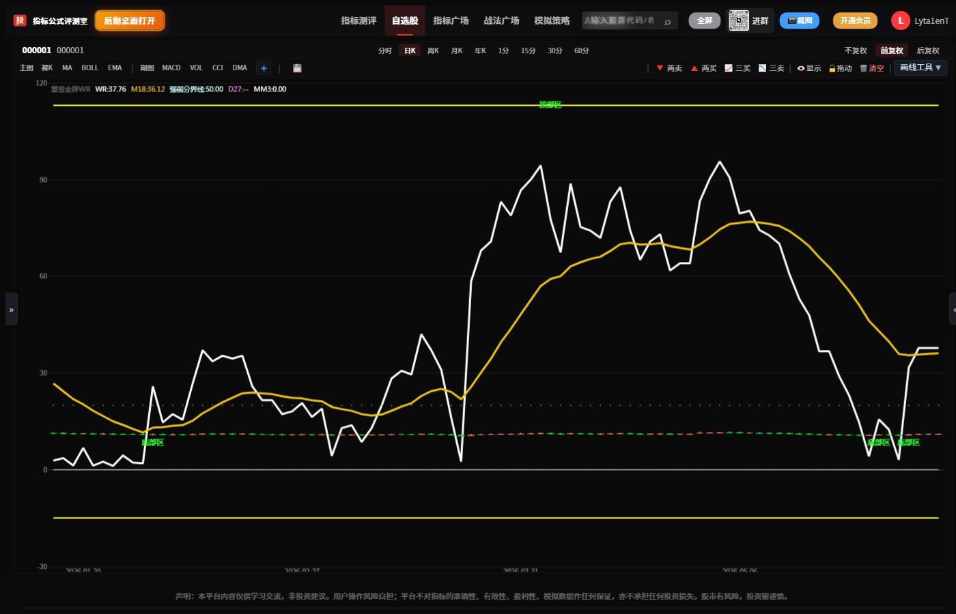Open the 自选股 tab
The image size is (956, 614).
click(x=405, y=20)
